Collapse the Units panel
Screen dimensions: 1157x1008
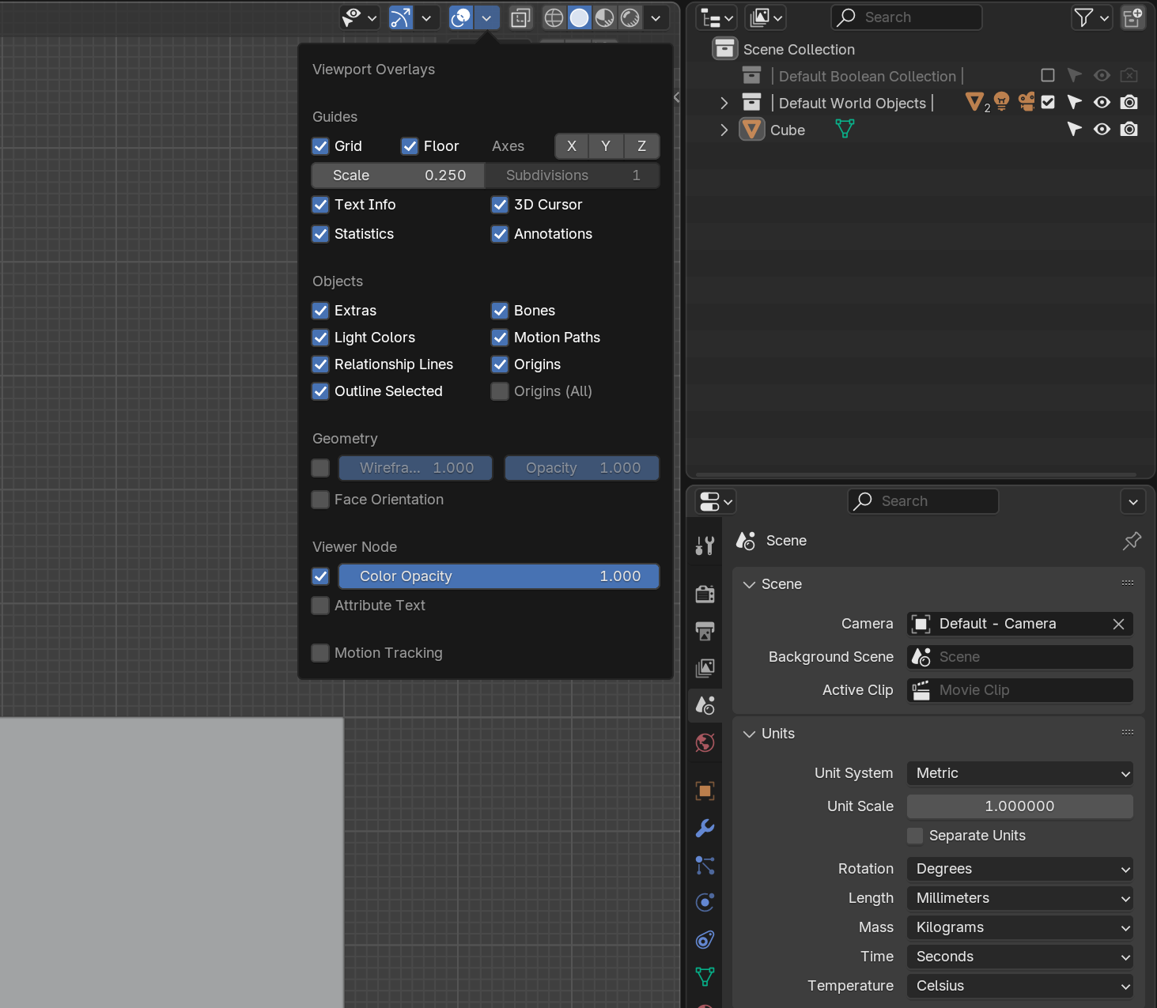click(x=749, y=734)
